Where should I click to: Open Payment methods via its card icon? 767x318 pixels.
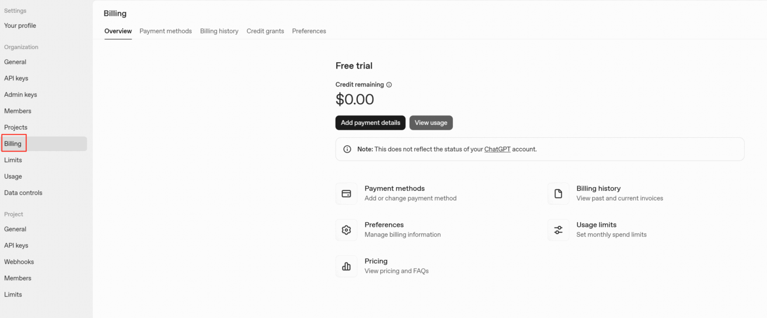[x=346, y=193]
